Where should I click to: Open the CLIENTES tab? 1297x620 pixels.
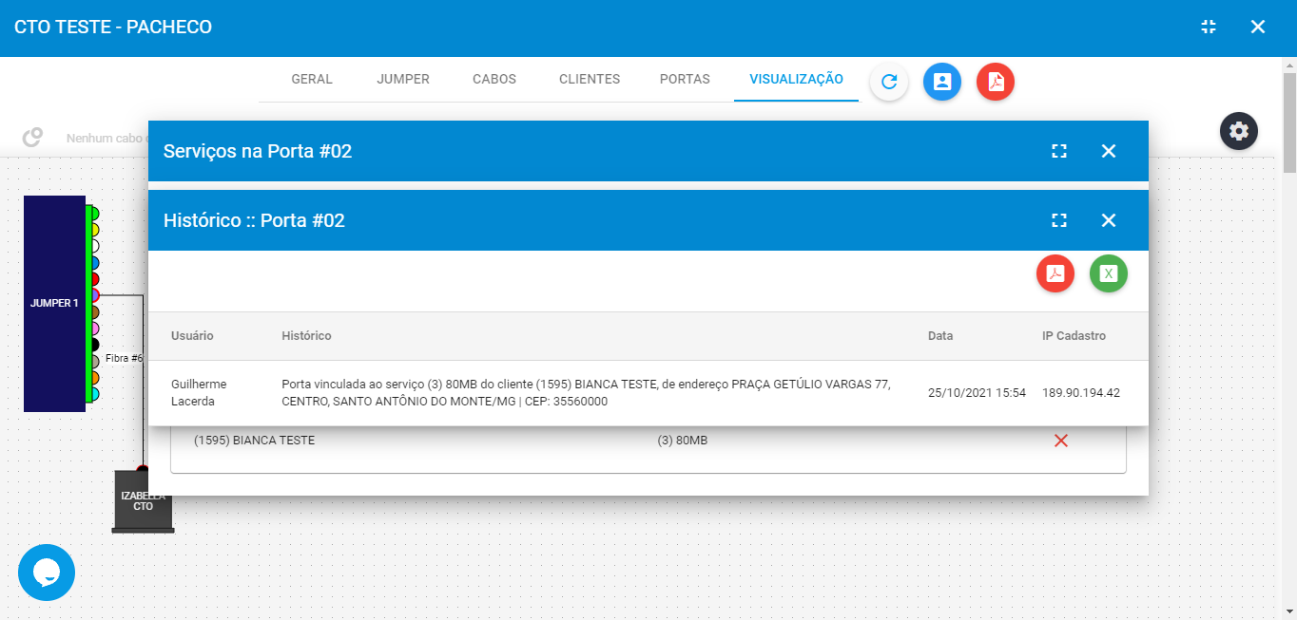(590, 79)
